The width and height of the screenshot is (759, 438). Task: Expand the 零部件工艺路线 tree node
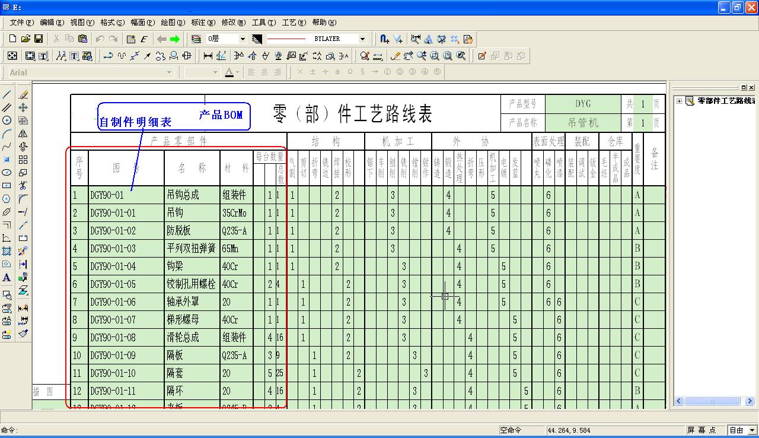click(679, 101)
